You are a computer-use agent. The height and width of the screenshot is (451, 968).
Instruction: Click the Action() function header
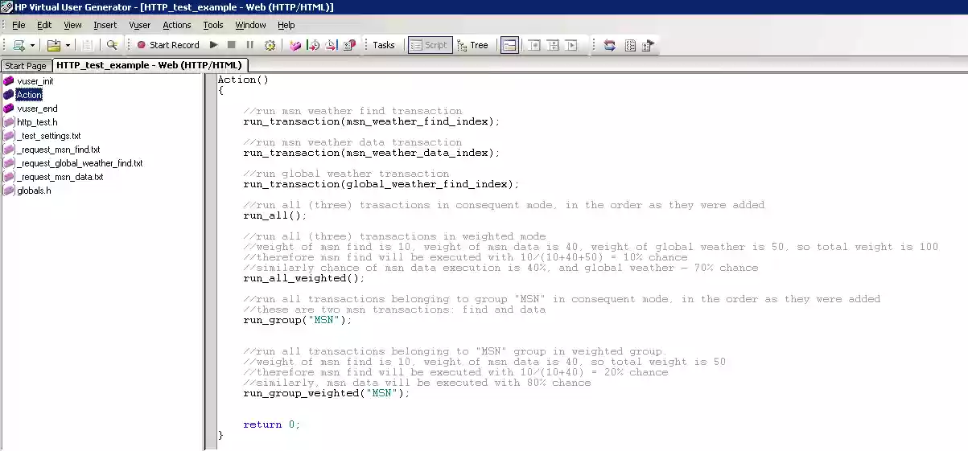coord(243,80)
